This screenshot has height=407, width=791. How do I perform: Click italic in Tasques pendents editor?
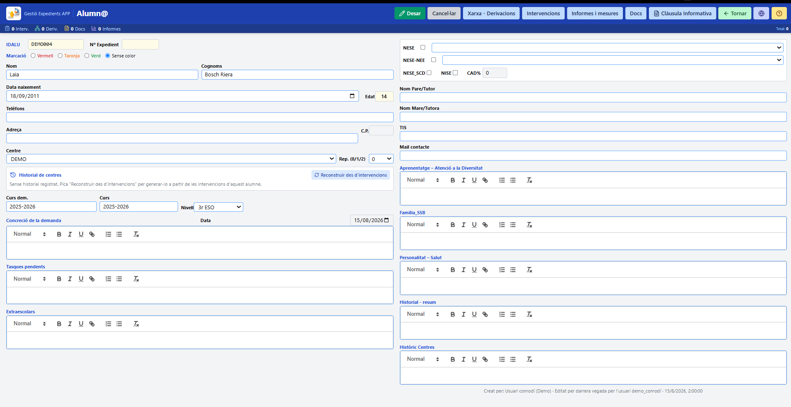(70, 279)
